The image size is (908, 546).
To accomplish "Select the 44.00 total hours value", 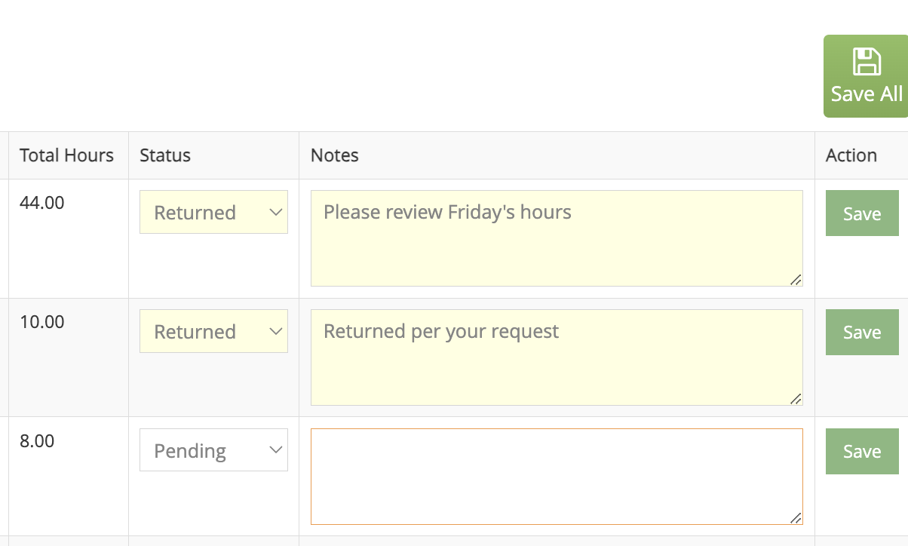I will tap(42, 202).
